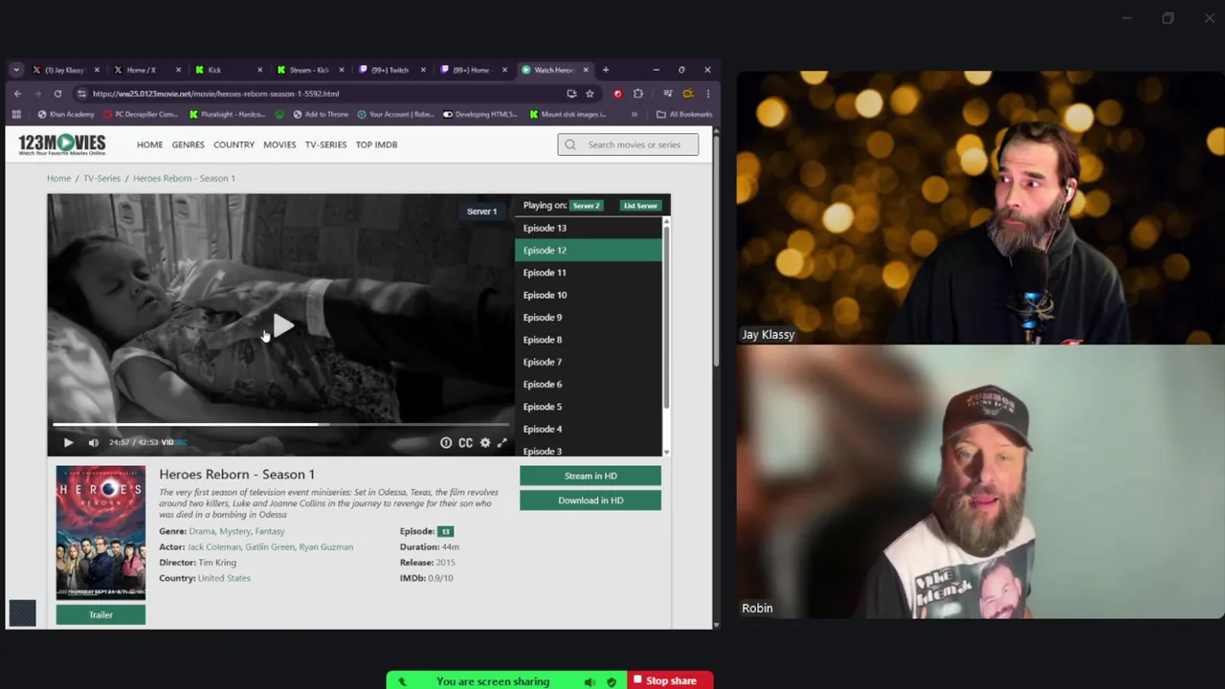This screenshot has height=689, width=1225.
Task: Click the large play overlay on video
Action: coord(282,327)
